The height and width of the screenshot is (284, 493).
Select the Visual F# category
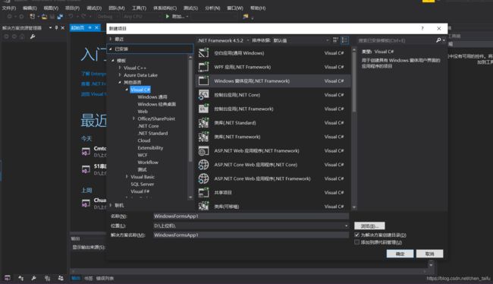140,191
